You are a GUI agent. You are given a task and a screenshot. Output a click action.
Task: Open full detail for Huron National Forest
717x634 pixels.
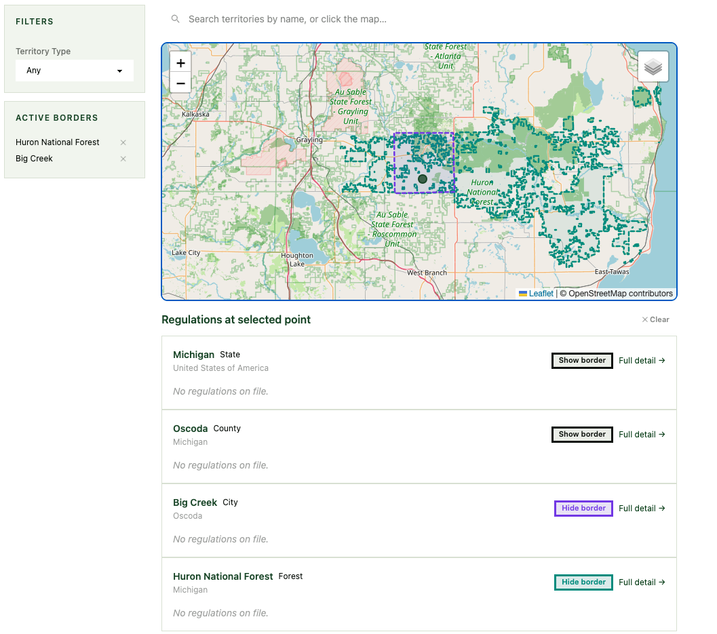[x=642, y=582]
